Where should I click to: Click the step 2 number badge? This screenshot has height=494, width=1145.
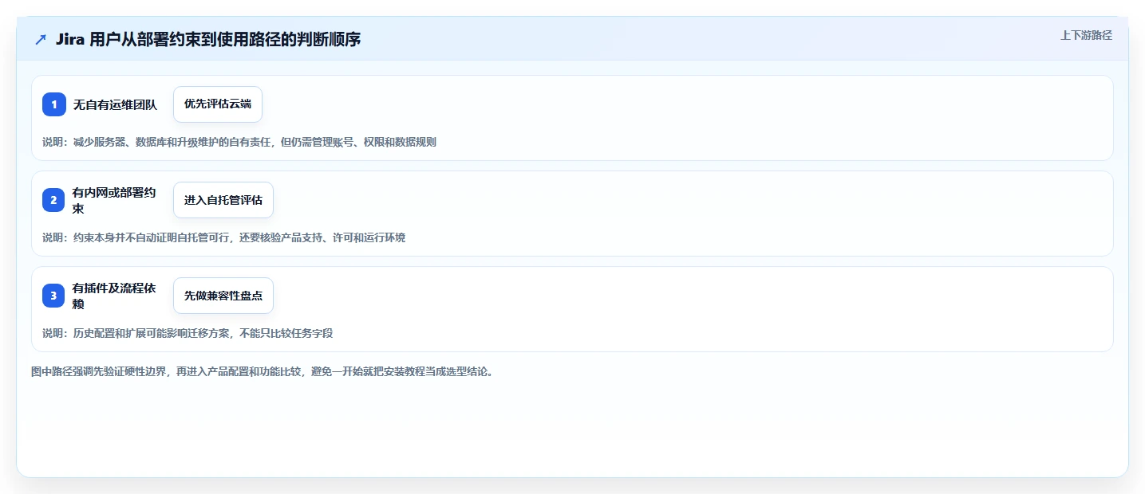pyautogui.click(x=54, y=200)
